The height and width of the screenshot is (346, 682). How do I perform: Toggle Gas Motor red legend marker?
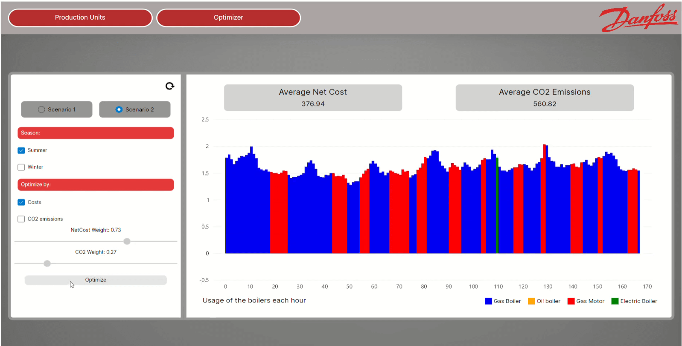pos(571,301)
